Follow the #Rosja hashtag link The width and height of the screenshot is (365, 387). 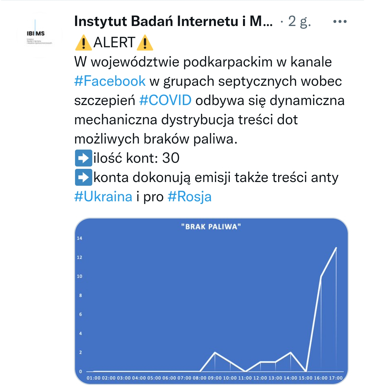point(190,197)
